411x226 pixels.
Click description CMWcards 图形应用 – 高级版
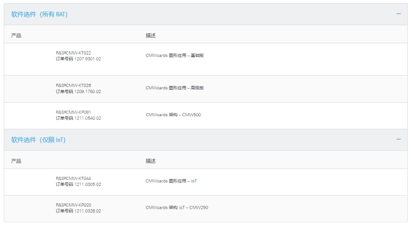click(x=175, y=88)
